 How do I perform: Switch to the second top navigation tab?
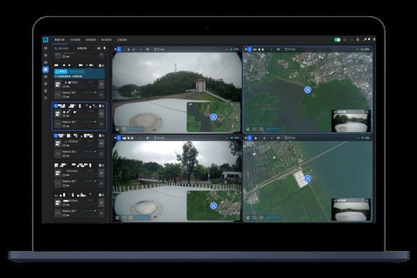(x=75, y=40)
